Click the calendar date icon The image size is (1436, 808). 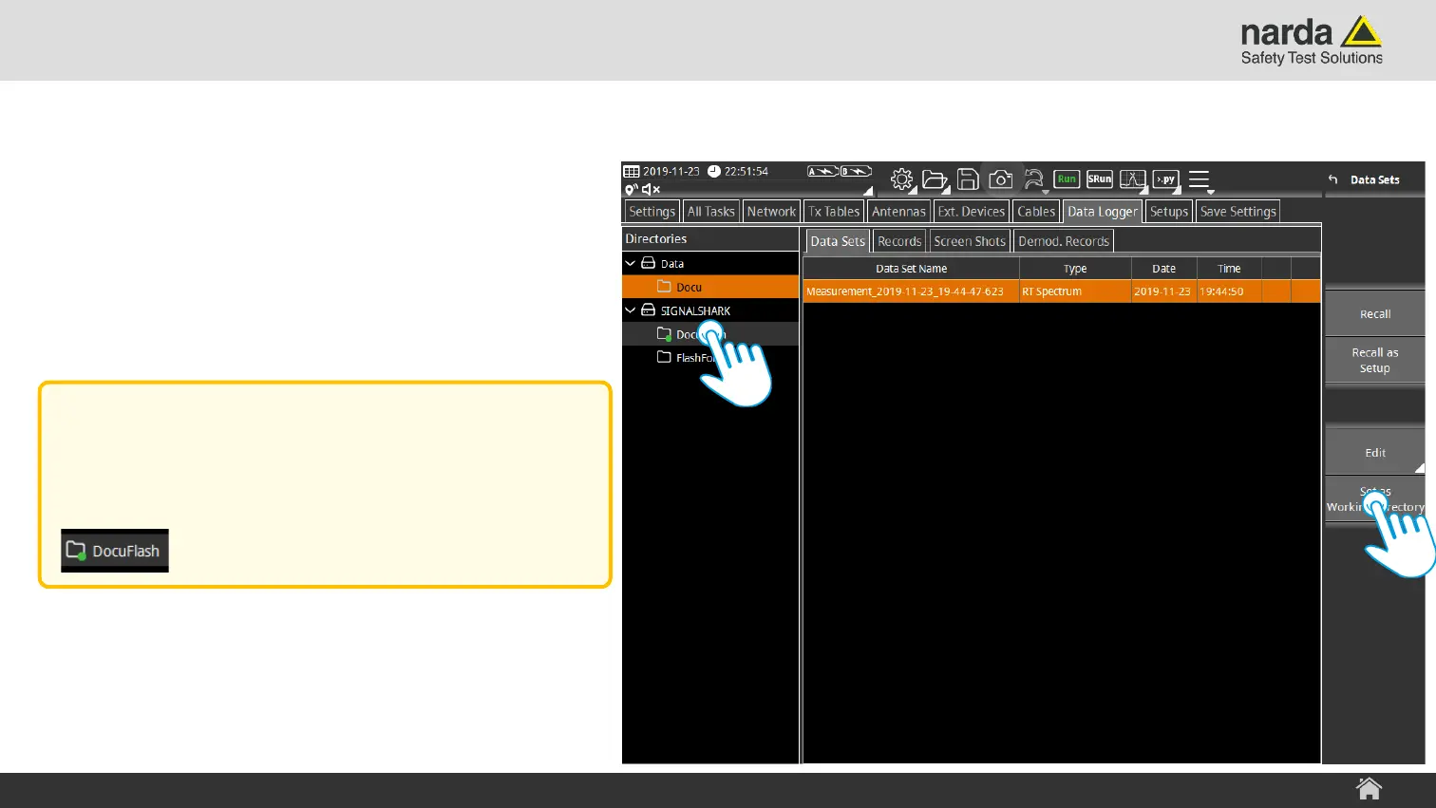(x=632, y=172)
